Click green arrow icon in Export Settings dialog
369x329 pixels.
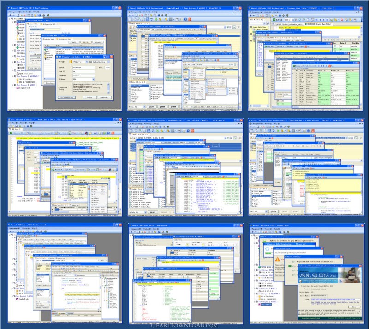290,266
